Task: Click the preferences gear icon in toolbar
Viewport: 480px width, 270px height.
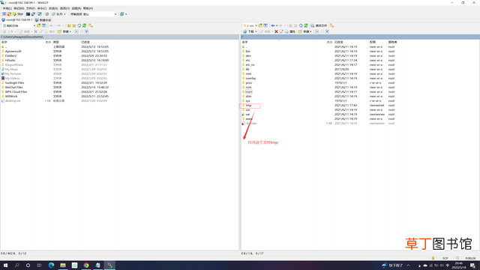Action: 46,14
